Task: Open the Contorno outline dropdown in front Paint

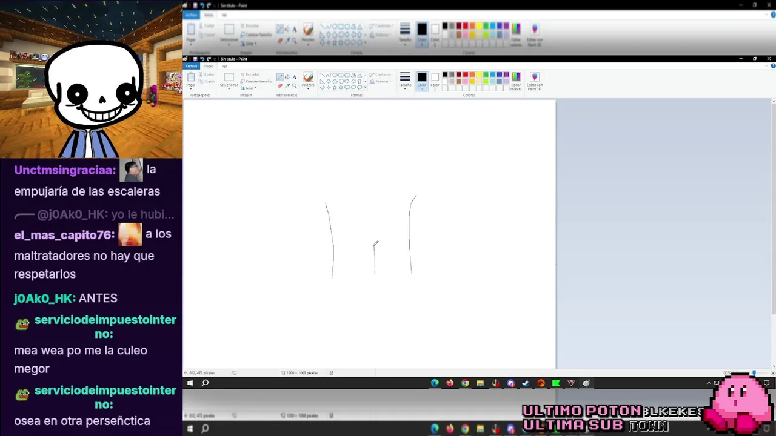Action: tap(382, 74)
